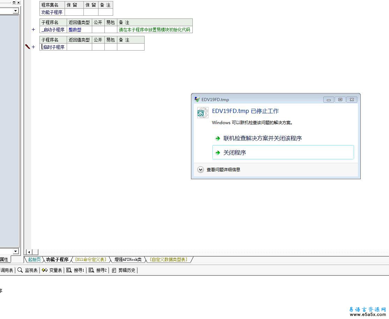Expand the _启动子程序 subroutine with plus
The height and width of the screenshot is (319, 389).
(x=34, y=30)
